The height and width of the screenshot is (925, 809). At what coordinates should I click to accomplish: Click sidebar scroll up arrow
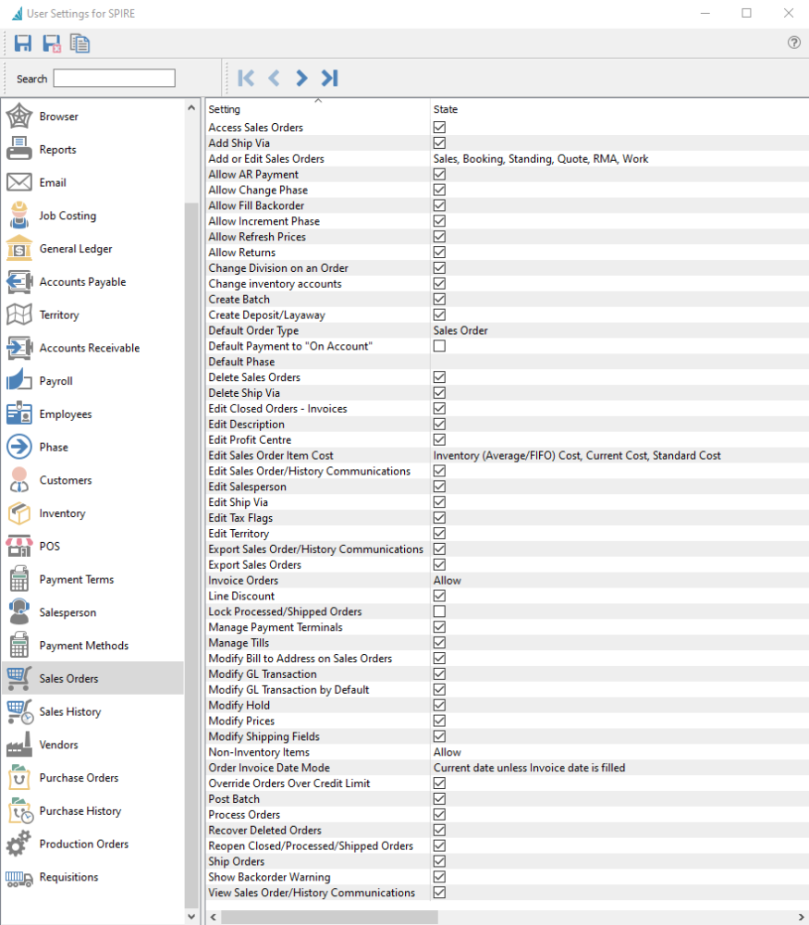191,108
